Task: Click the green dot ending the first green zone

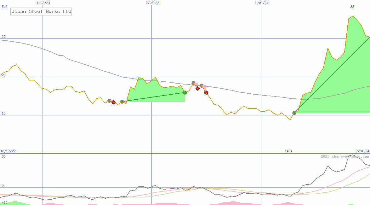Action: (x=185, y=92)
